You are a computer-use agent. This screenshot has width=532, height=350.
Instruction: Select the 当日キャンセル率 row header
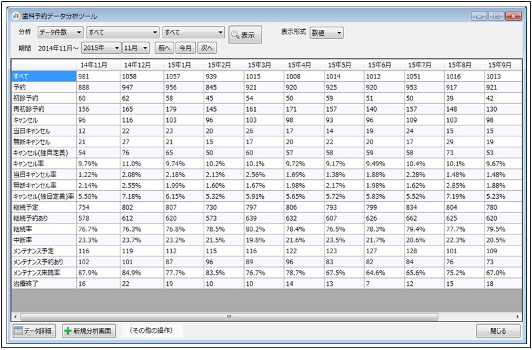[x=44, y=175]
